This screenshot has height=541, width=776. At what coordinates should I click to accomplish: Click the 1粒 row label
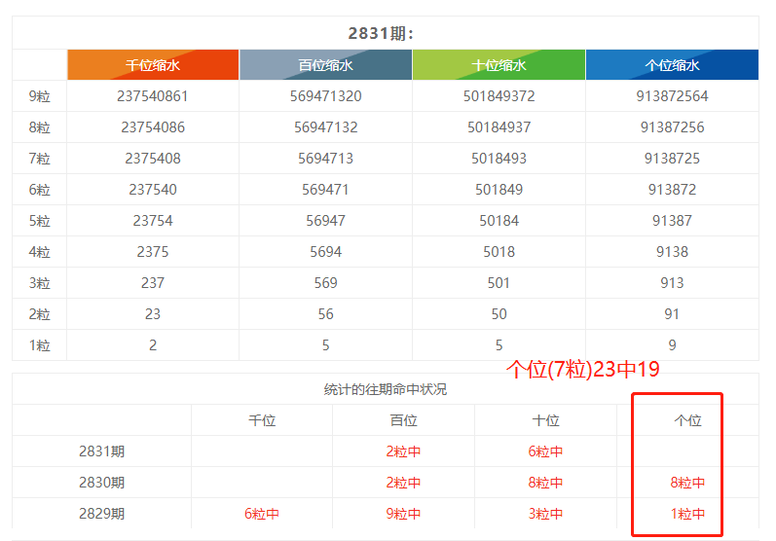tap(40, 345)
